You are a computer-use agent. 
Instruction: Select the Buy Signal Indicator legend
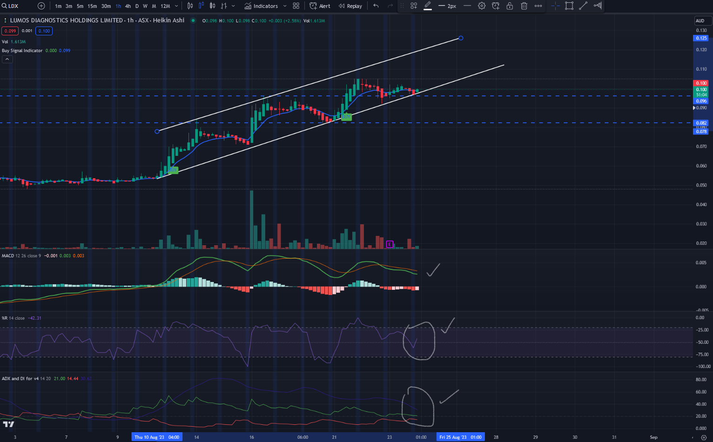[36, 50]
